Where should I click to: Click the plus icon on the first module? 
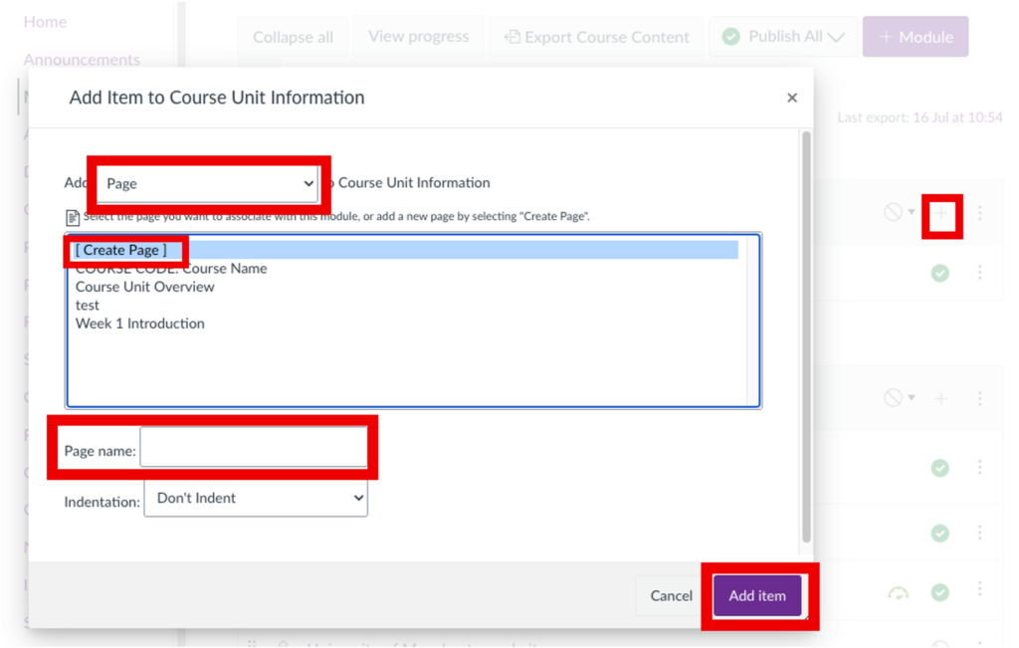point(940,213)
